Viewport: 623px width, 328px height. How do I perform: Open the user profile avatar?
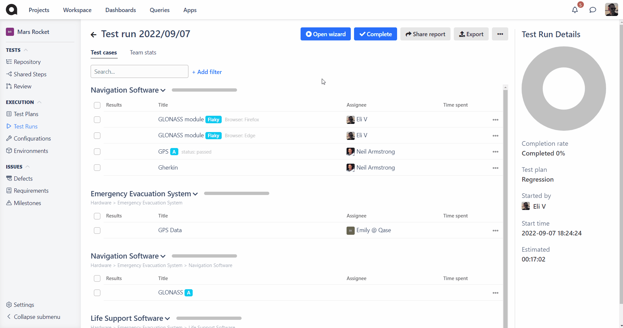point(611,10)
